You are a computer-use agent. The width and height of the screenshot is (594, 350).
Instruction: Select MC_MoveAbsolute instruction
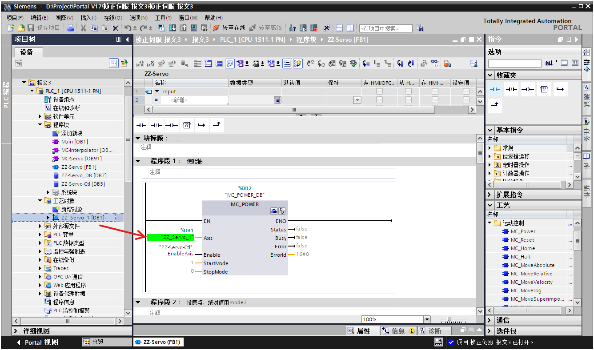pyautogui.click(x=532, y=265)
